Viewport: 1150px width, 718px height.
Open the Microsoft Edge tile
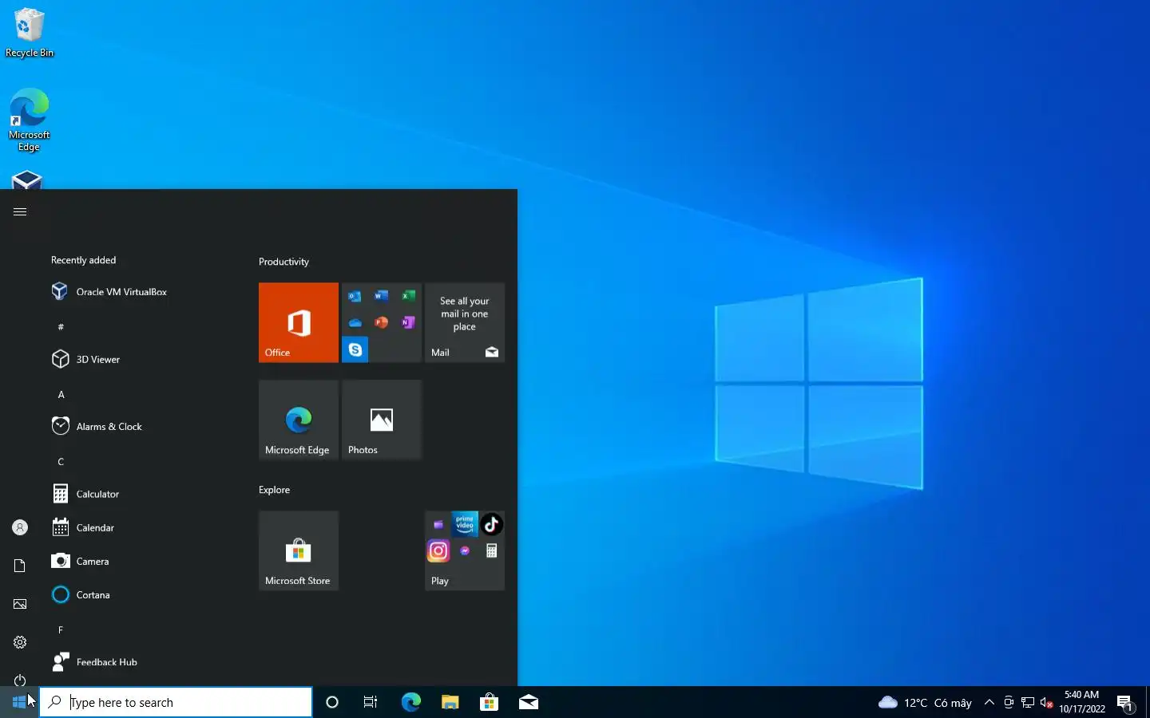[299, 420]
